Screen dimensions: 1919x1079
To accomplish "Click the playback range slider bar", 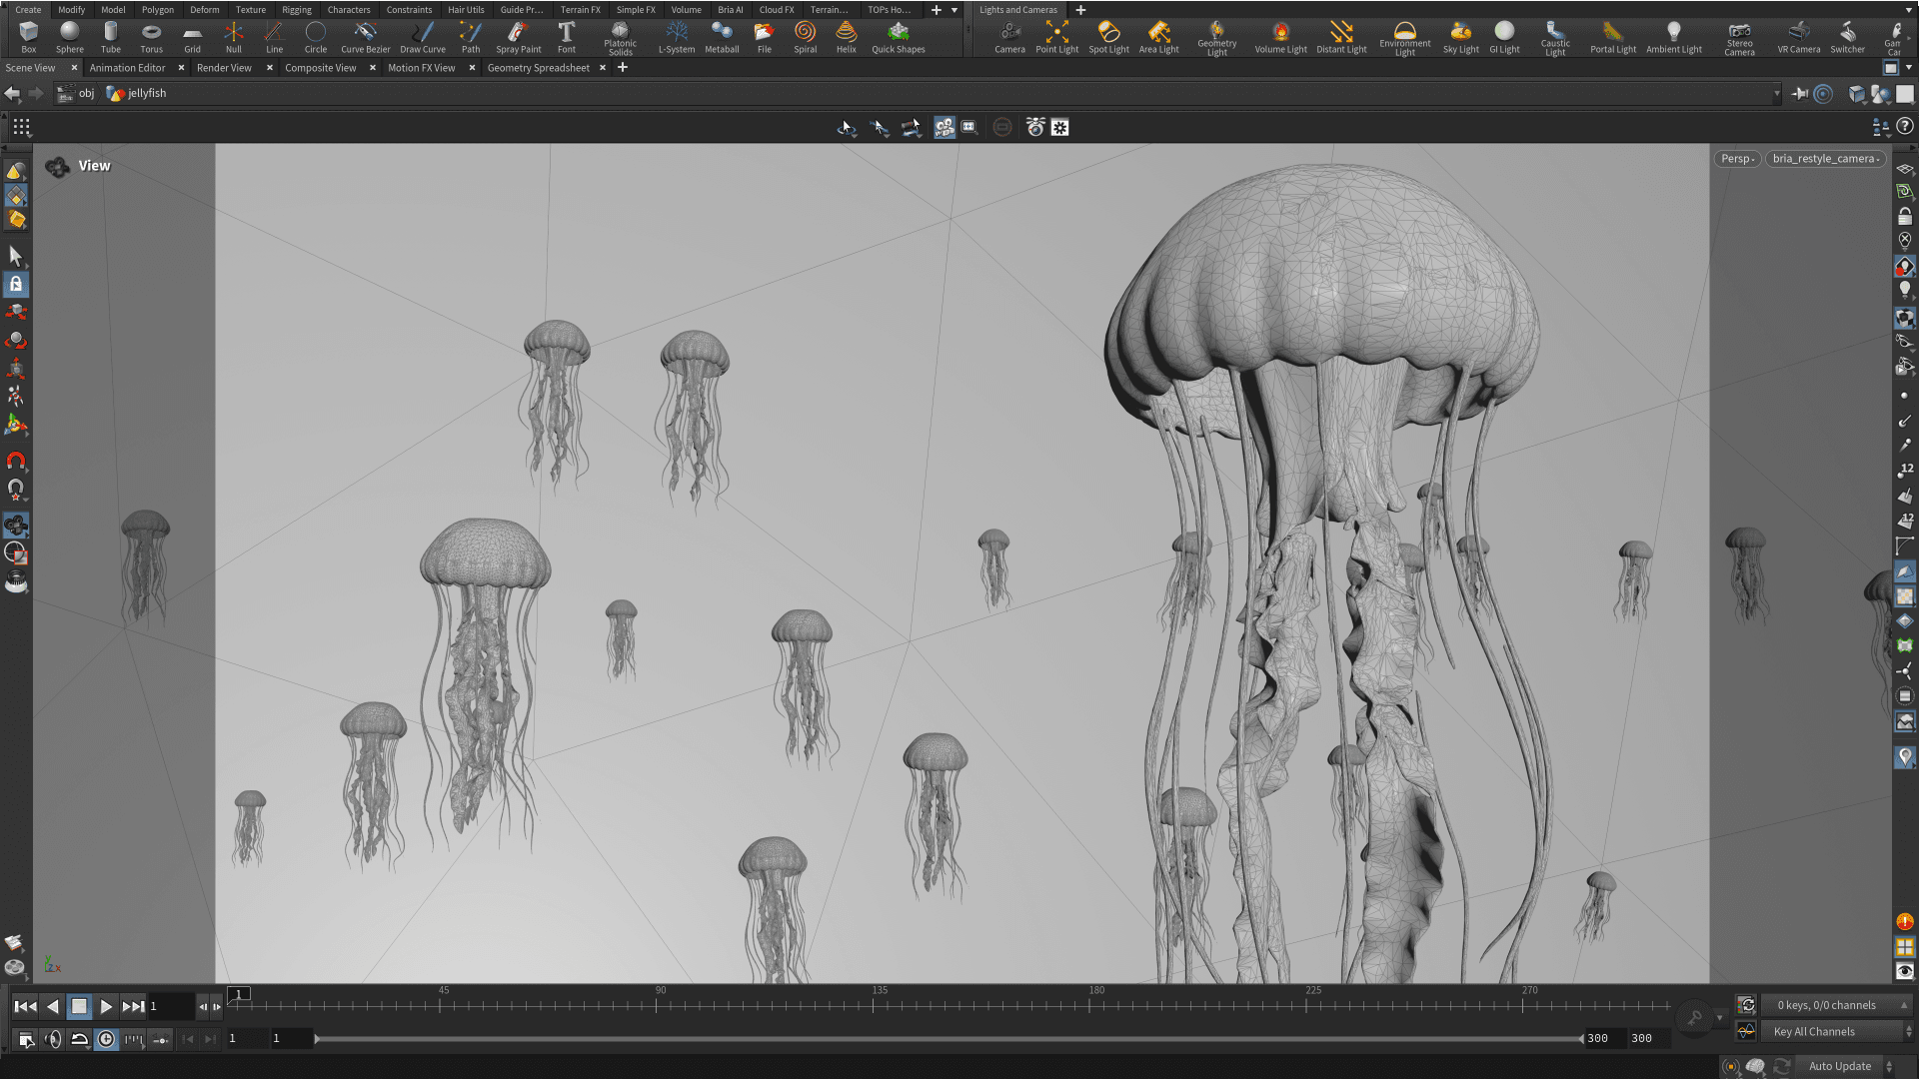I will pos(948,1039).
